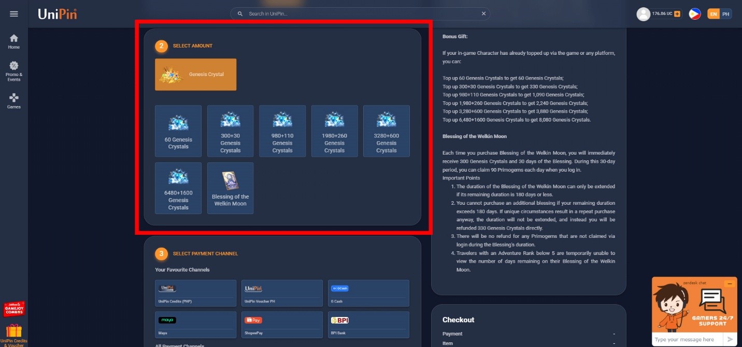Open the user profile avatar
This screenshot has width=742, height=347.
pyautogui.click(x=643, y=14)
